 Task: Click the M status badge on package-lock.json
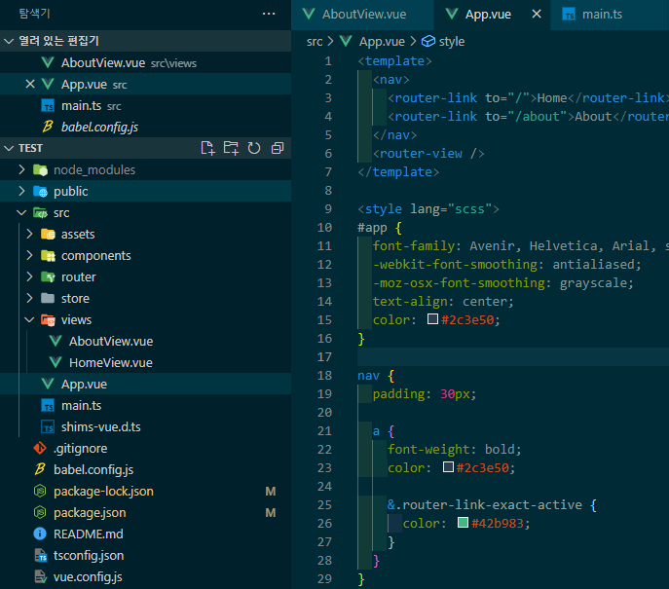click(x=270, y=492)
